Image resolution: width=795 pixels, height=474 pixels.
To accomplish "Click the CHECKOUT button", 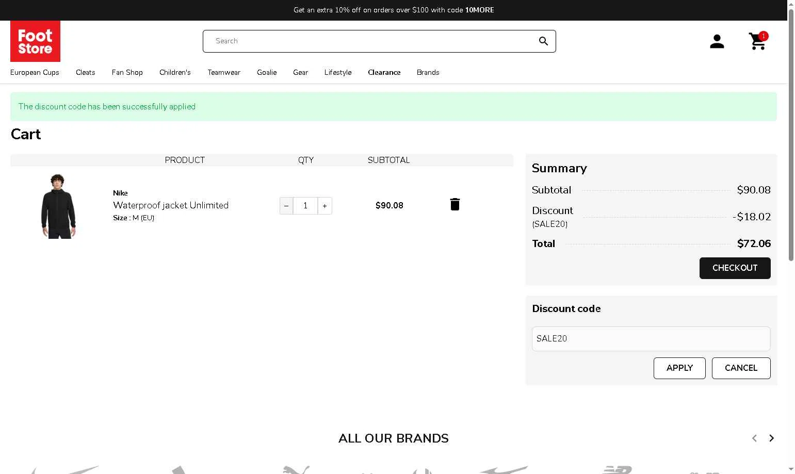I will click(735, 268).
